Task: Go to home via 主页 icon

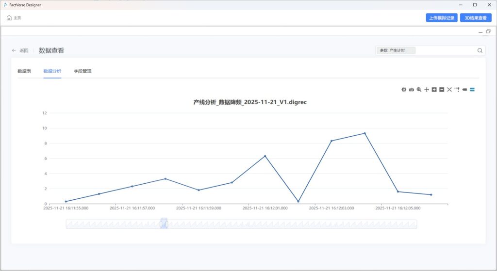Action: [x=9, y=18]
